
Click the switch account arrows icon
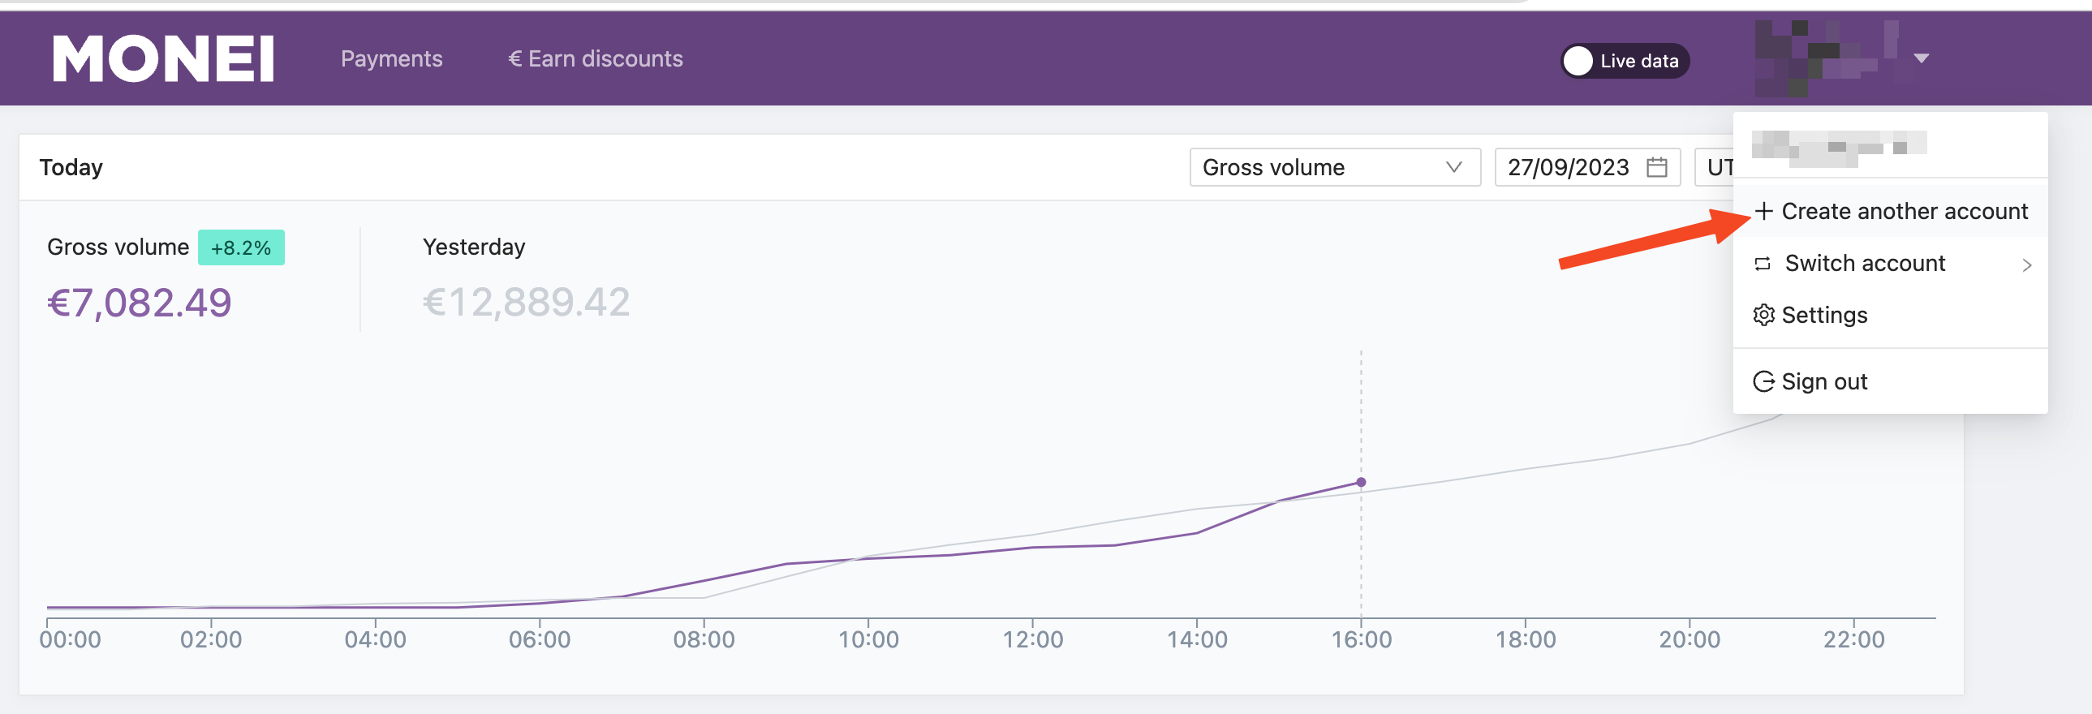(1763, 264)
